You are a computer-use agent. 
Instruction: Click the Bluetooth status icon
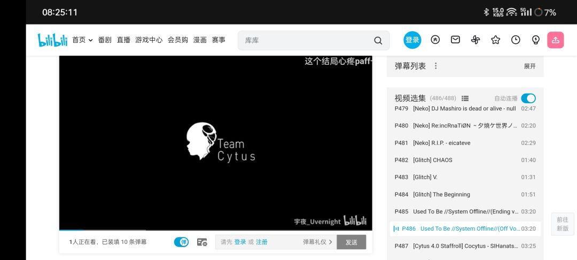tap(486, 12)
